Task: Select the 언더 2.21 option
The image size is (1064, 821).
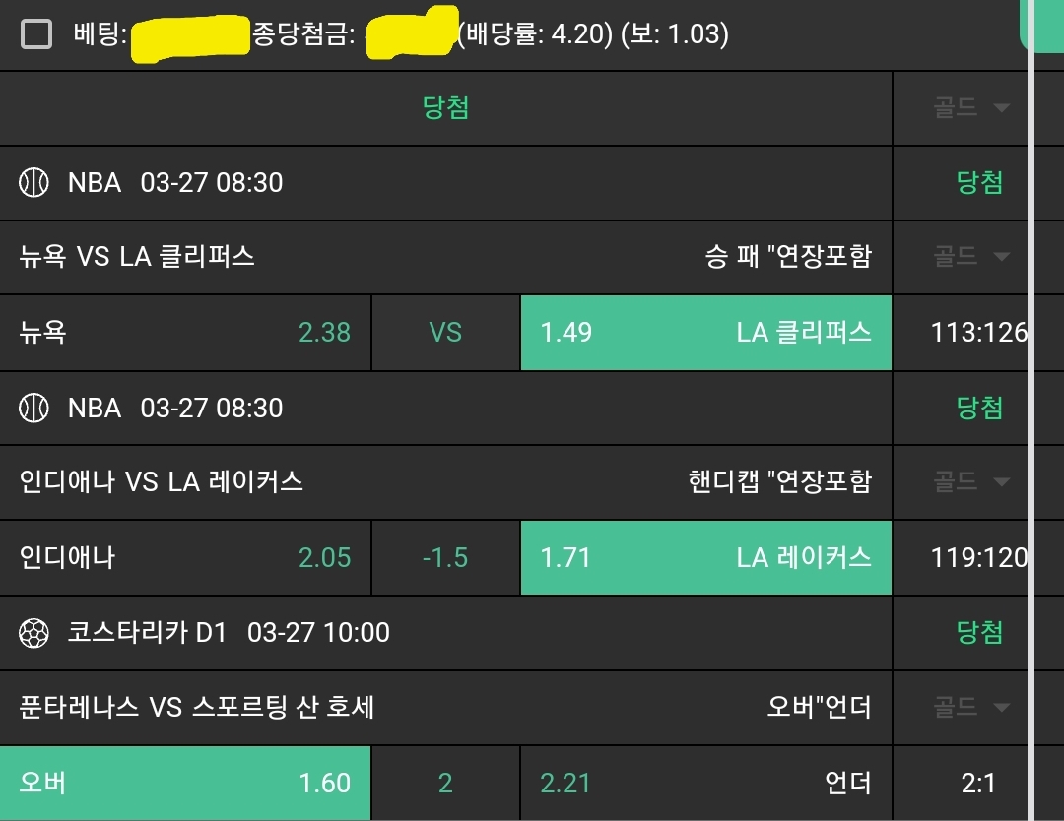Action: [705, 783]
